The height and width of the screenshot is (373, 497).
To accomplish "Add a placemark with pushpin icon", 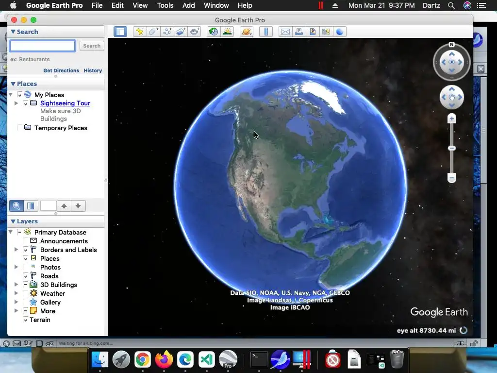I will tap(140, 32).
